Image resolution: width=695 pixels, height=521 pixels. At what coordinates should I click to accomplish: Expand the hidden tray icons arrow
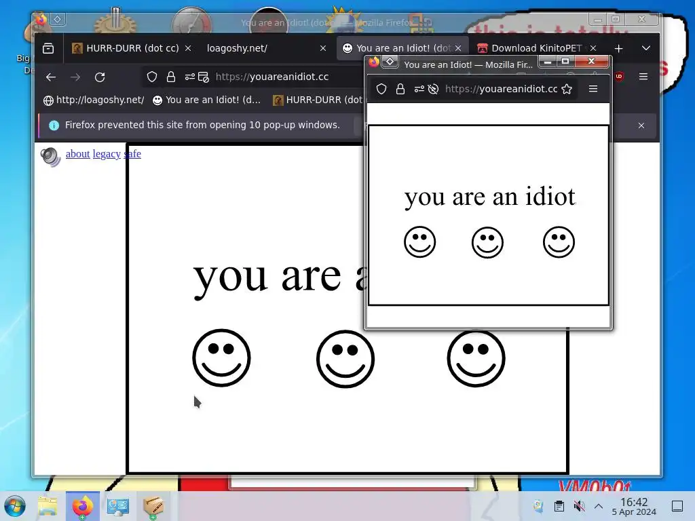coord(599,506)
